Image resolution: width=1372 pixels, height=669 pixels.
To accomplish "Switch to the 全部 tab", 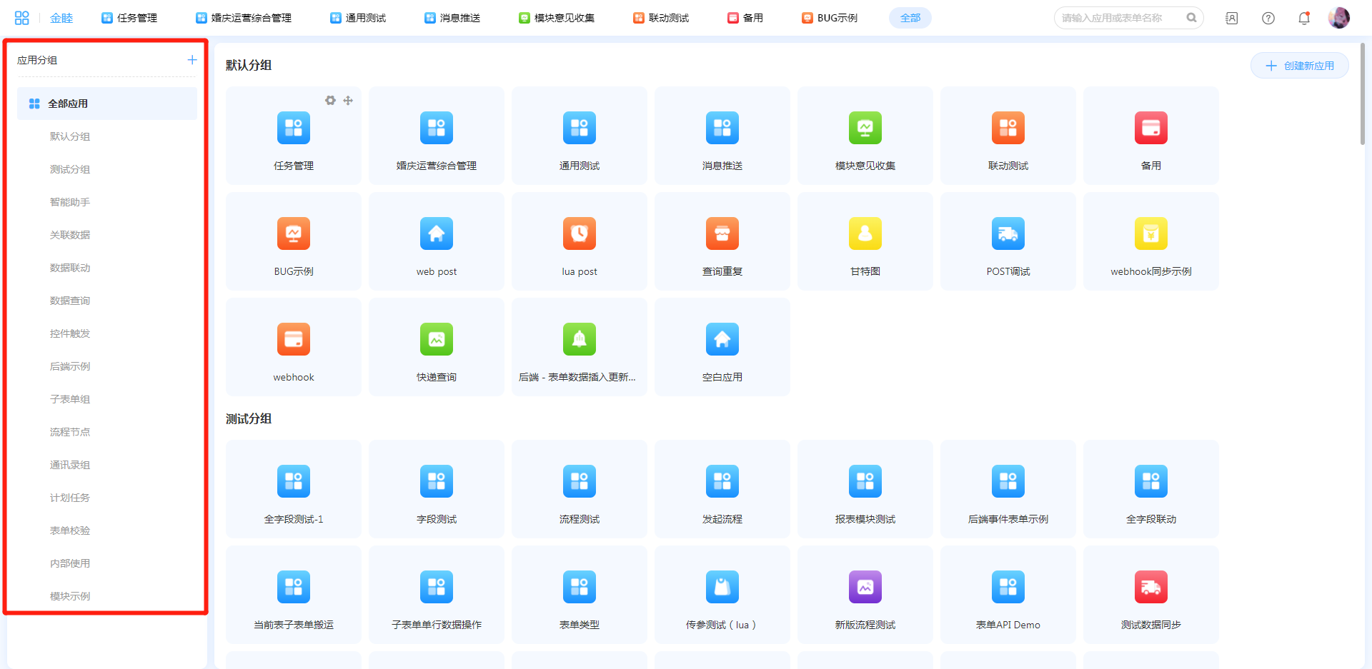I will [x=910, y=18].
